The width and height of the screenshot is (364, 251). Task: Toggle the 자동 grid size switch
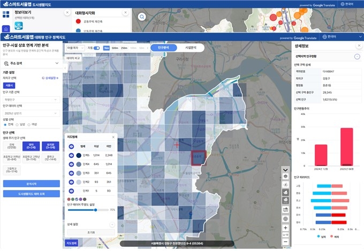pos(97,48)
